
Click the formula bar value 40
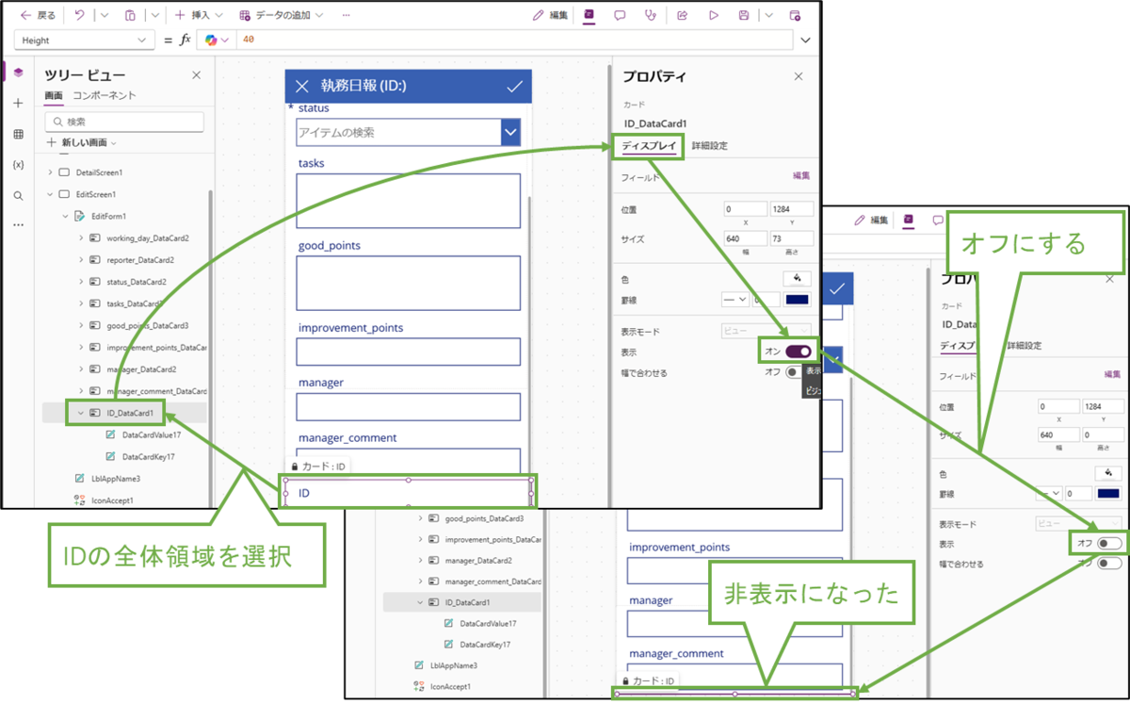click(x=249, y=41)
